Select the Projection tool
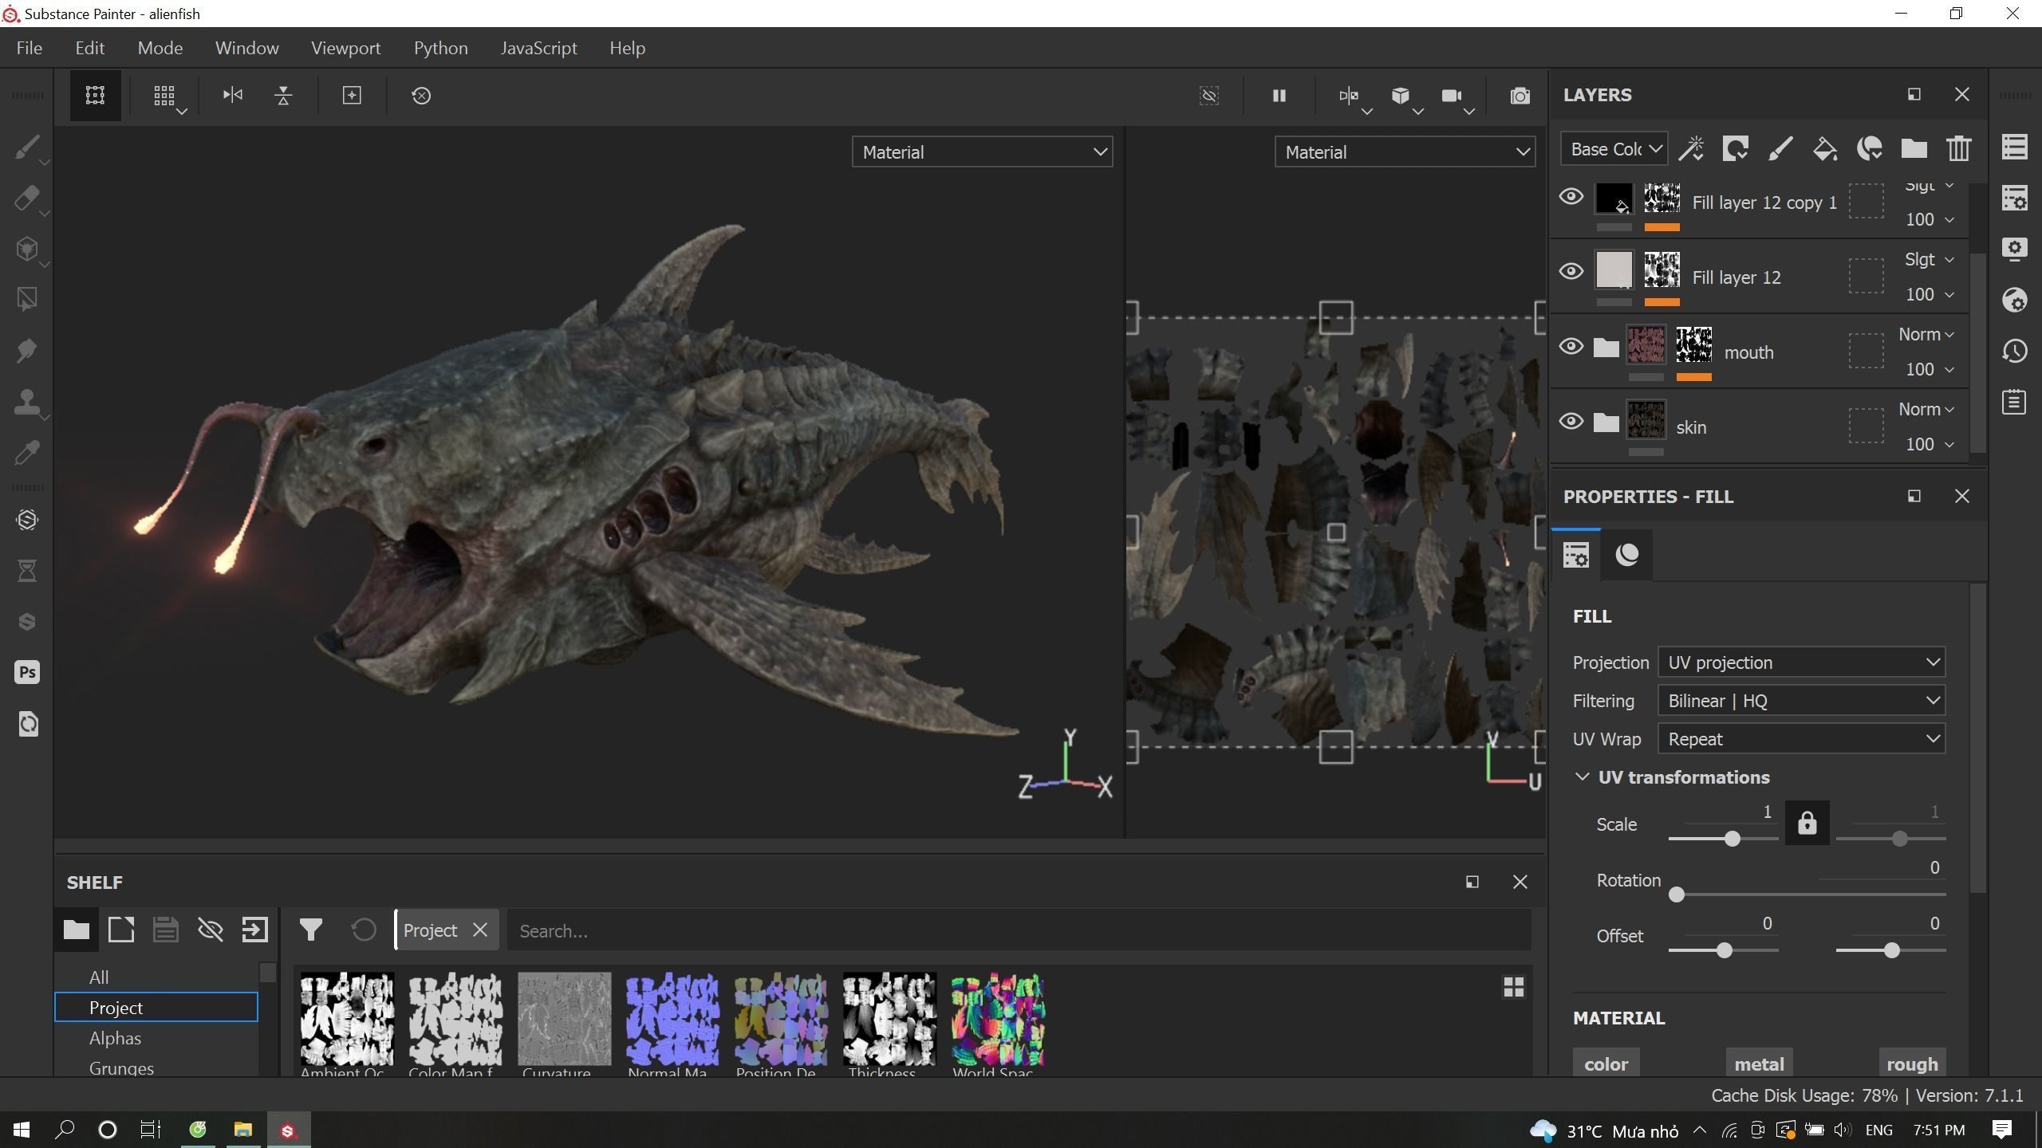The image size is (2042, 1148). (x=27, y=250)
